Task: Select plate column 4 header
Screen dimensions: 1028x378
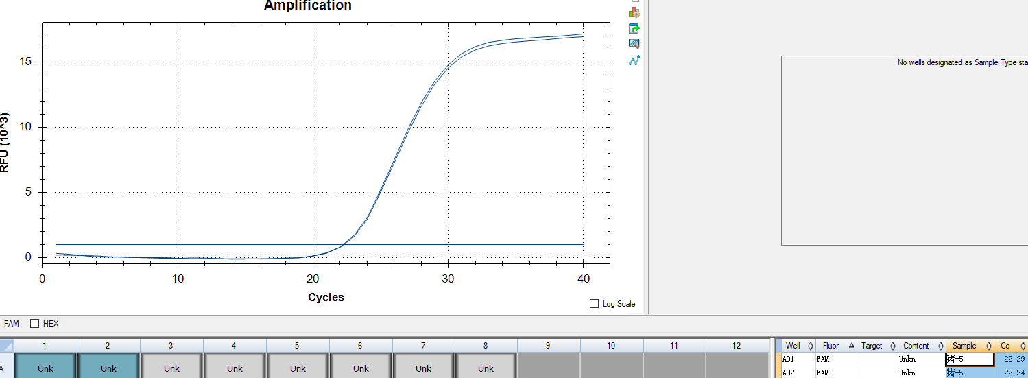Action: [x=235, y=346]
